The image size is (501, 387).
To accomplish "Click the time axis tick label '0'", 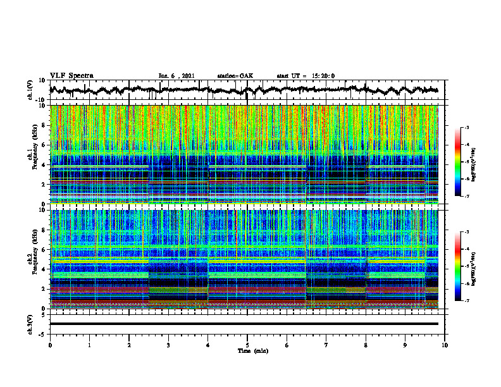I will click(50, 345).
